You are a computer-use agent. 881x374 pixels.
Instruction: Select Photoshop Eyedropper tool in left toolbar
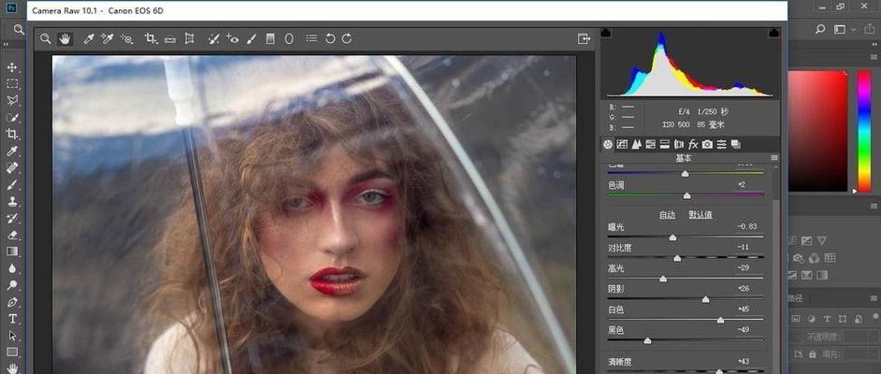pyautogui.click(x=12, y=151)
